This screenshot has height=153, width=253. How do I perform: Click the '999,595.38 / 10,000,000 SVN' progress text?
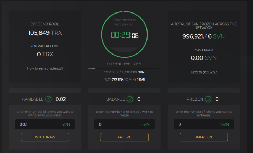(x=124, y=72)
